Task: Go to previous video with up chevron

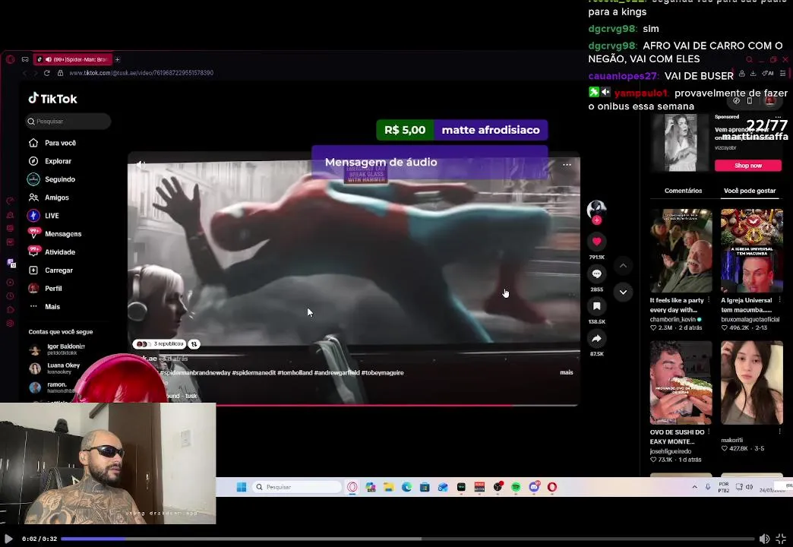Action: point(623,266)
